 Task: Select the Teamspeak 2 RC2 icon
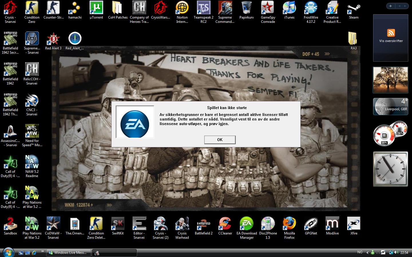[204, 12]
